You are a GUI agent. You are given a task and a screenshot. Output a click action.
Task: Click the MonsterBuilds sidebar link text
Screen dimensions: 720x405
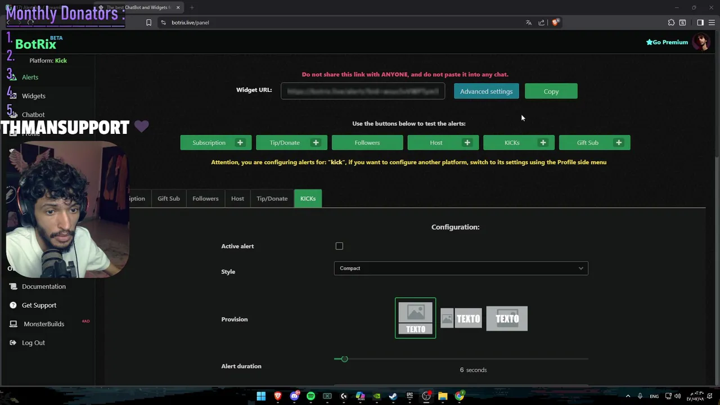click(44, 324)
